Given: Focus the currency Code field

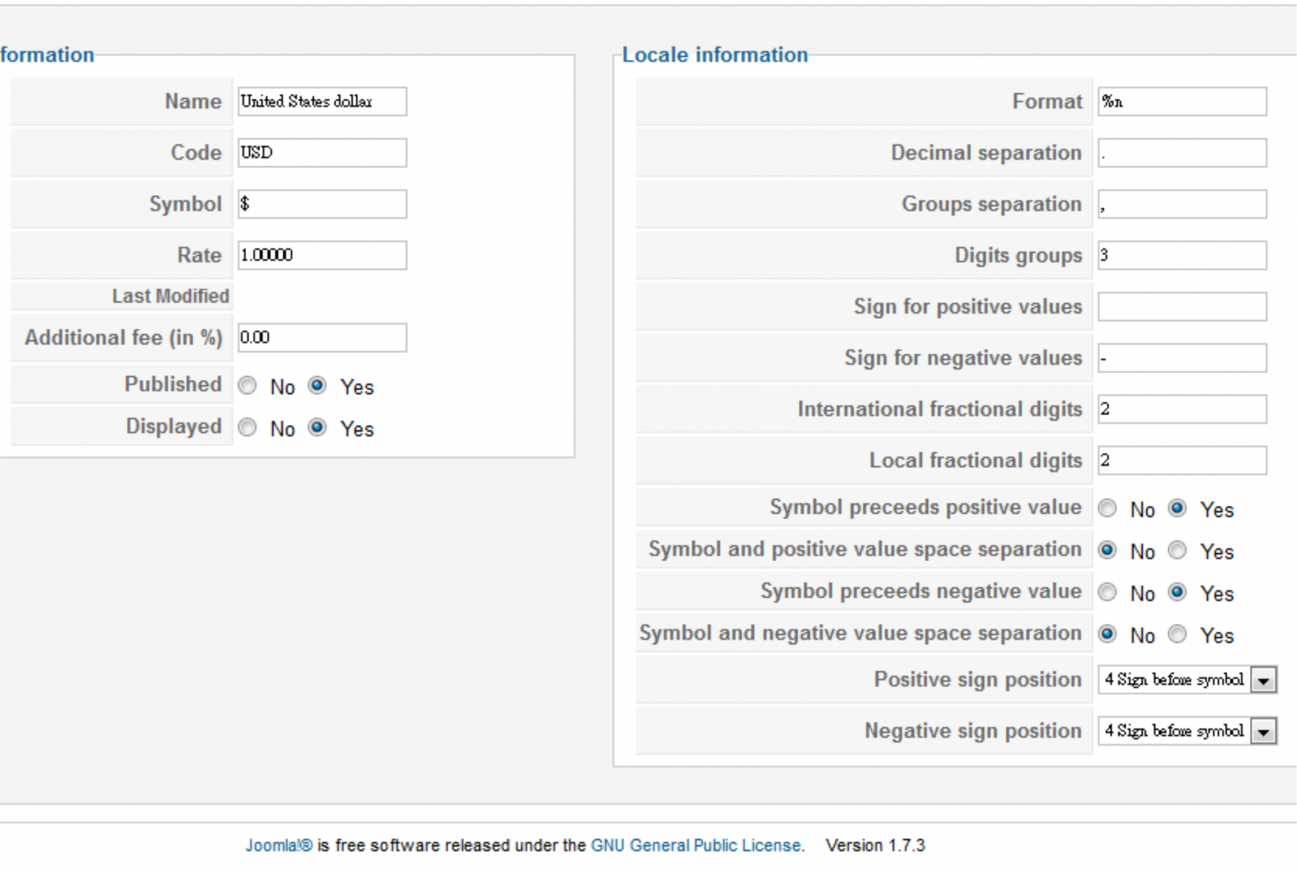Looking at the screenshot, I should point(322,153).
